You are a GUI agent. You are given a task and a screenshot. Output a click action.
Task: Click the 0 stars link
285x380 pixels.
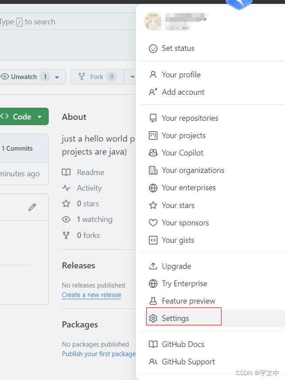[88, 204]
